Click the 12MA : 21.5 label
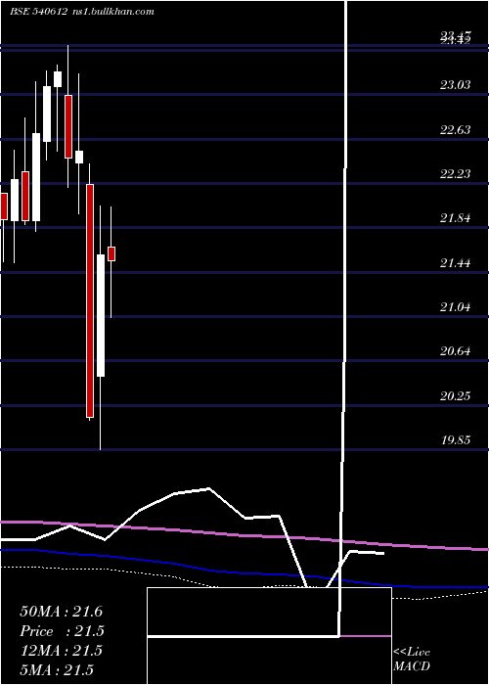489x685 pixels. 61,651
